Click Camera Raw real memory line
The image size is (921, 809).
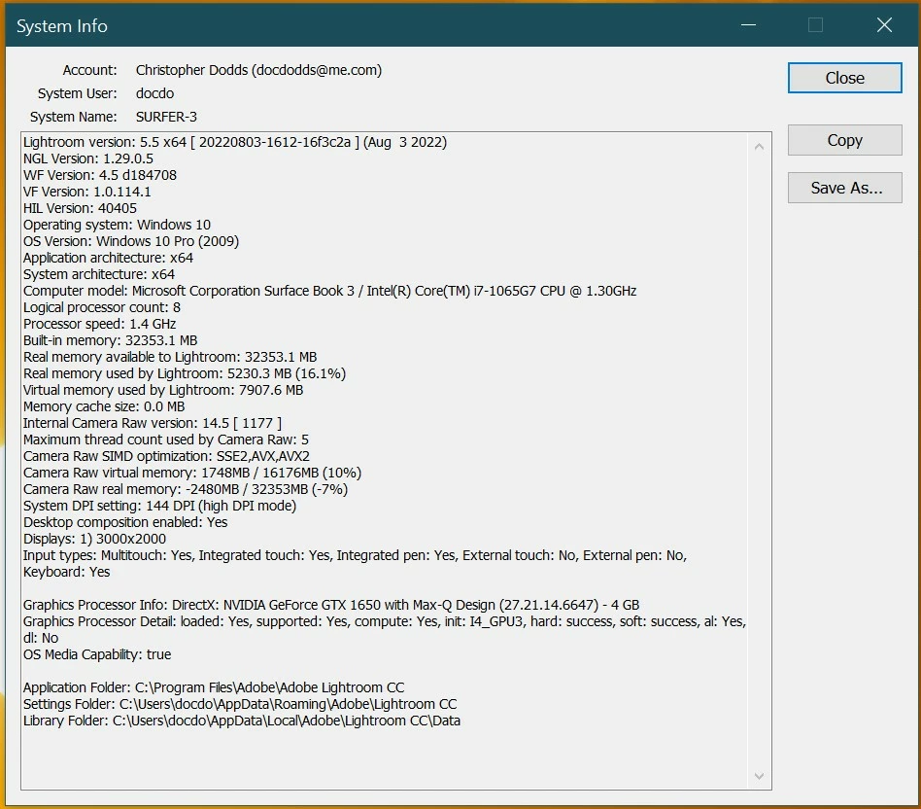pyautogui.click(x=186, y=489)
